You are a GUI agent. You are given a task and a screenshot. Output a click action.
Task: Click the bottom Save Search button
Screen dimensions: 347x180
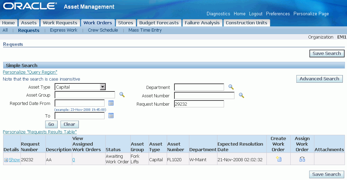click(327, 174)
